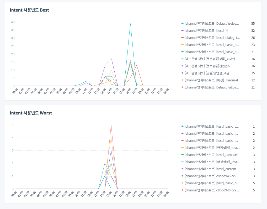Toggle the [test]_basic_o... legend entry
The height and width of the screenshot is (209, 267).
point(212,183)
